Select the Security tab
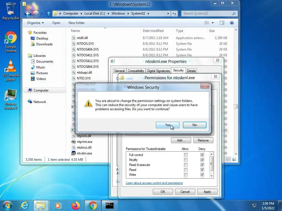 coord(178,70)
